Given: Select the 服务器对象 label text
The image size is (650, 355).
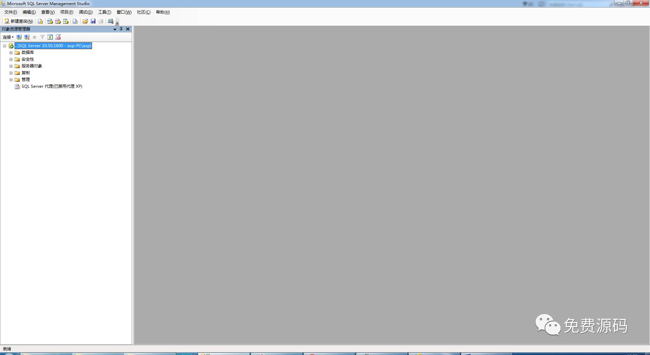Looking at the screenshot, I should click(32, 66).
